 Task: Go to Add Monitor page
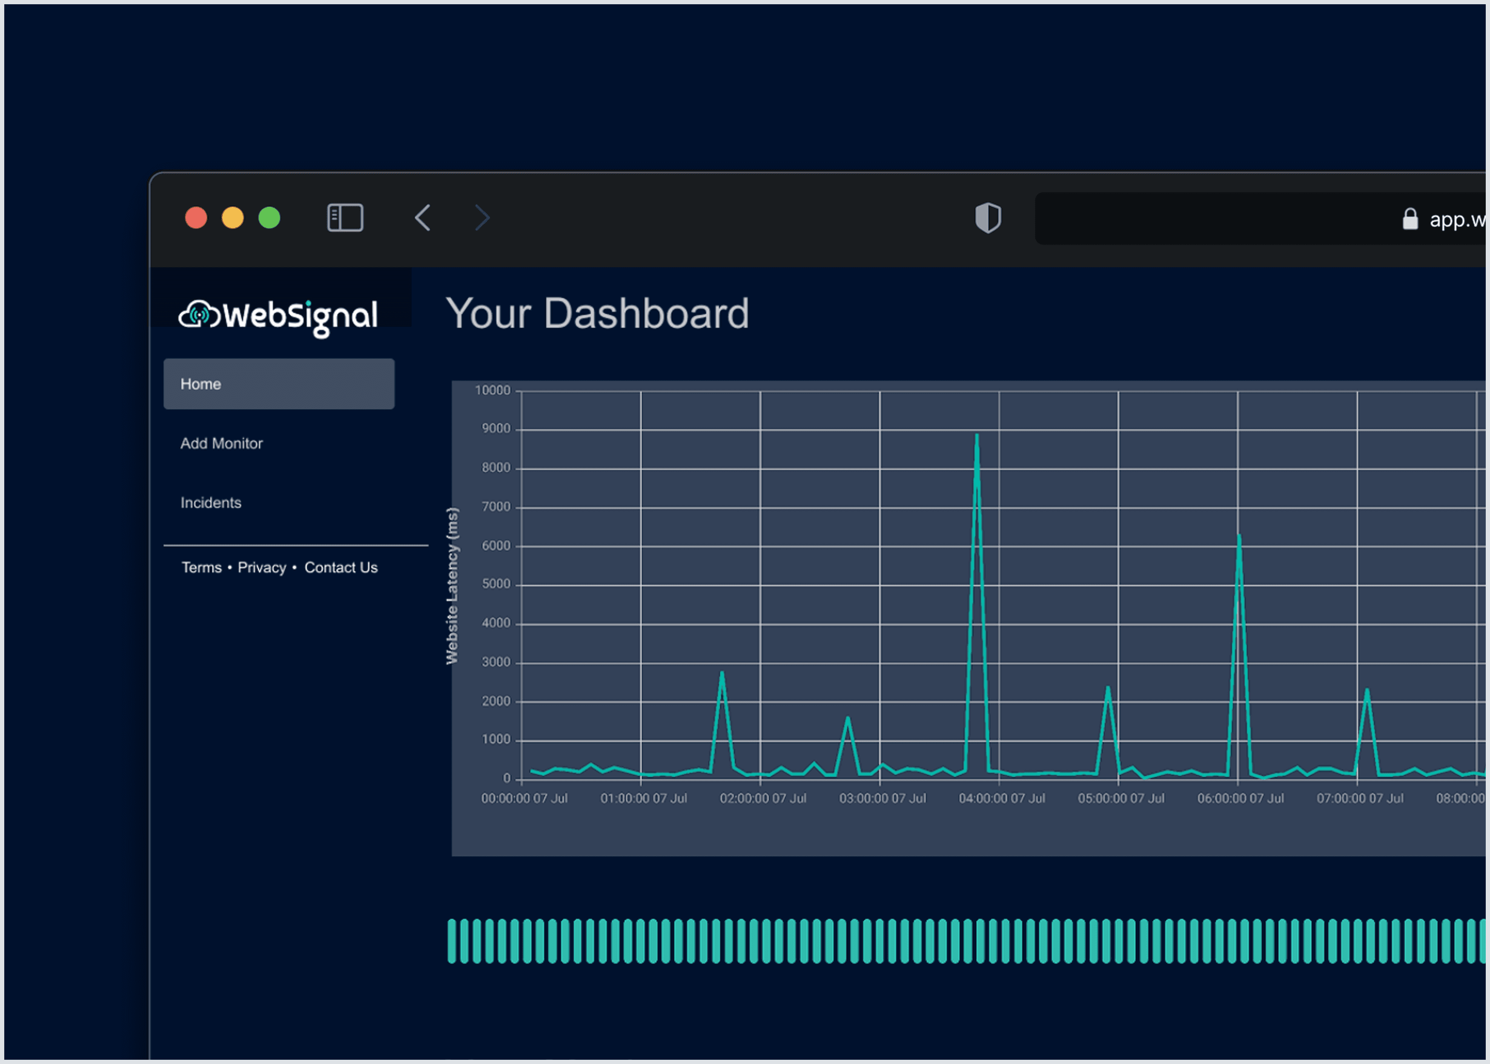coord(221,443)
